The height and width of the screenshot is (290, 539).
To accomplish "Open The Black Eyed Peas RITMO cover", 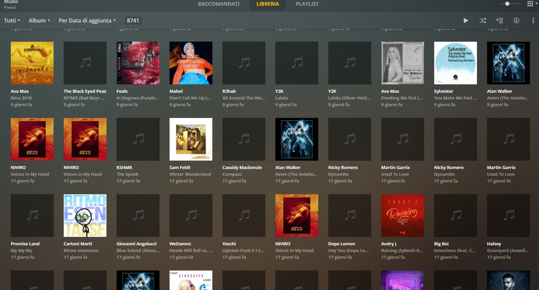I will [x=85, y=63].
